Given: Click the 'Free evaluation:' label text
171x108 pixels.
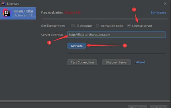Looking at the screenshot, I should click(x=52, y=13).
